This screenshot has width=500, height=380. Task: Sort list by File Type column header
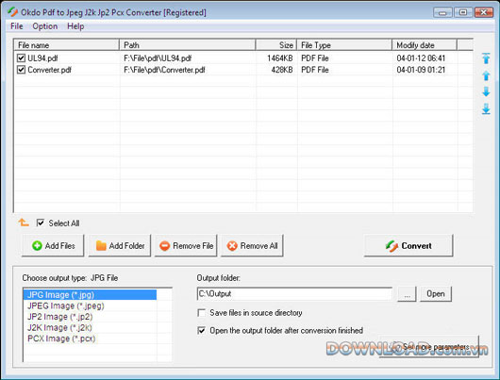point(344,45)
